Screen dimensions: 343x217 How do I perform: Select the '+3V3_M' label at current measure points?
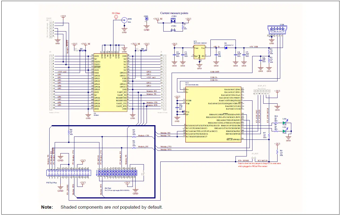[158, 19]
